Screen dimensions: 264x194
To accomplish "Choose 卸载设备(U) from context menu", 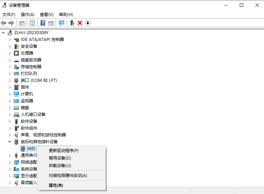I will click(72, 166).
